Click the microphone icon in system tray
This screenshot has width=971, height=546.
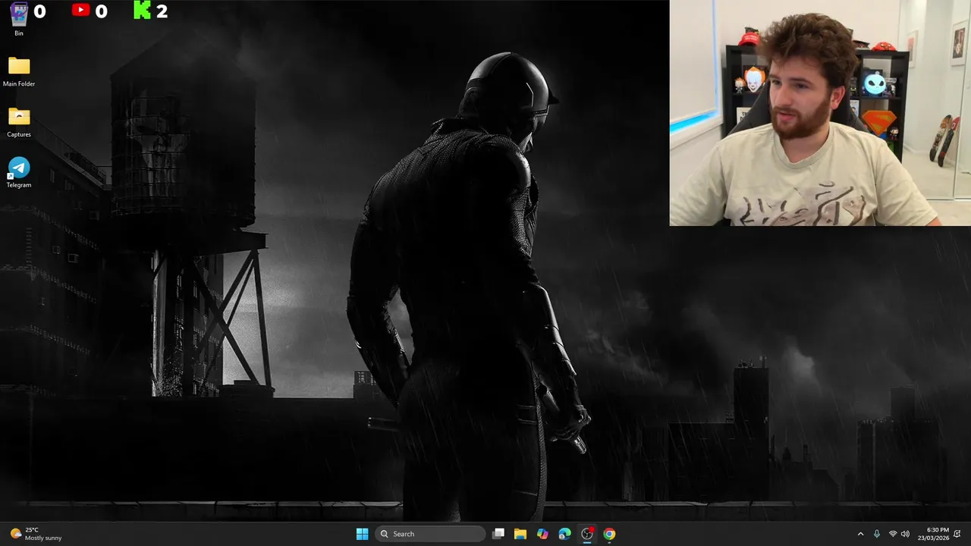point(877,534)
